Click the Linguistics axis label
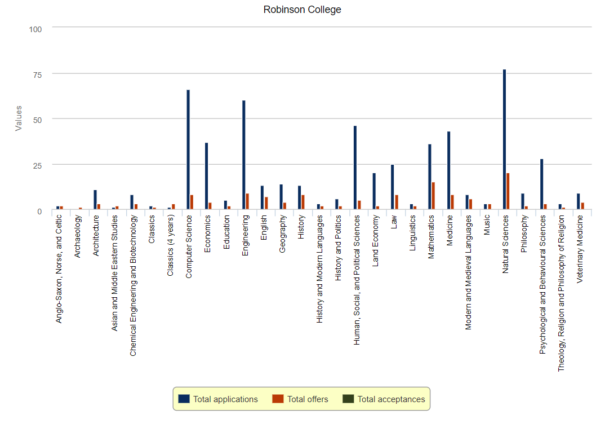 (412, 232)
